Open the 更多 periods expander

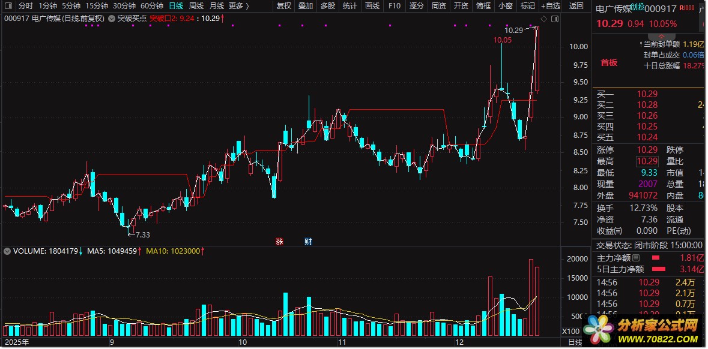pyautogui.click(x=239, y=6)
